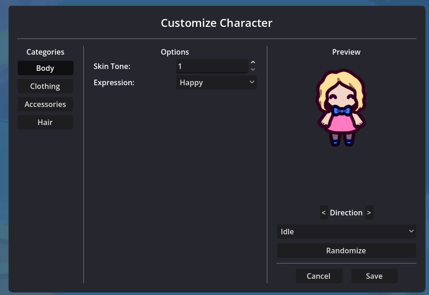Turn character with the next direction arrow

tap(369, 212)
